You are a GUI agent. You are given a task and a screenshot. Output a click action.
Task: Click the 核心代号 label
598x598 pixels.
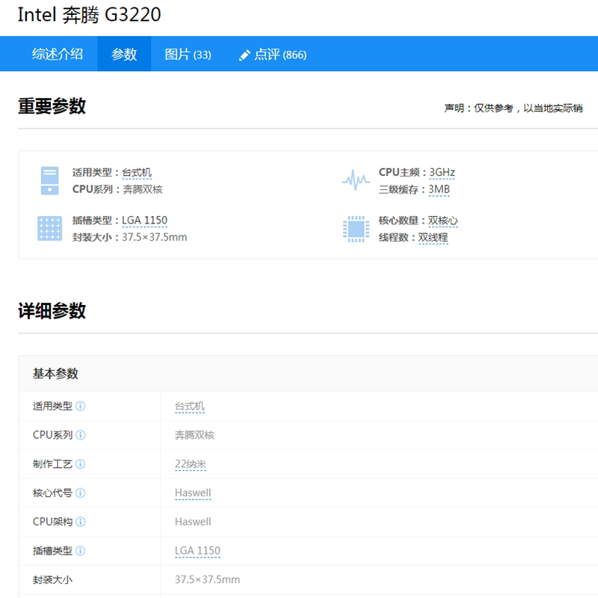[x=52, y=493]
